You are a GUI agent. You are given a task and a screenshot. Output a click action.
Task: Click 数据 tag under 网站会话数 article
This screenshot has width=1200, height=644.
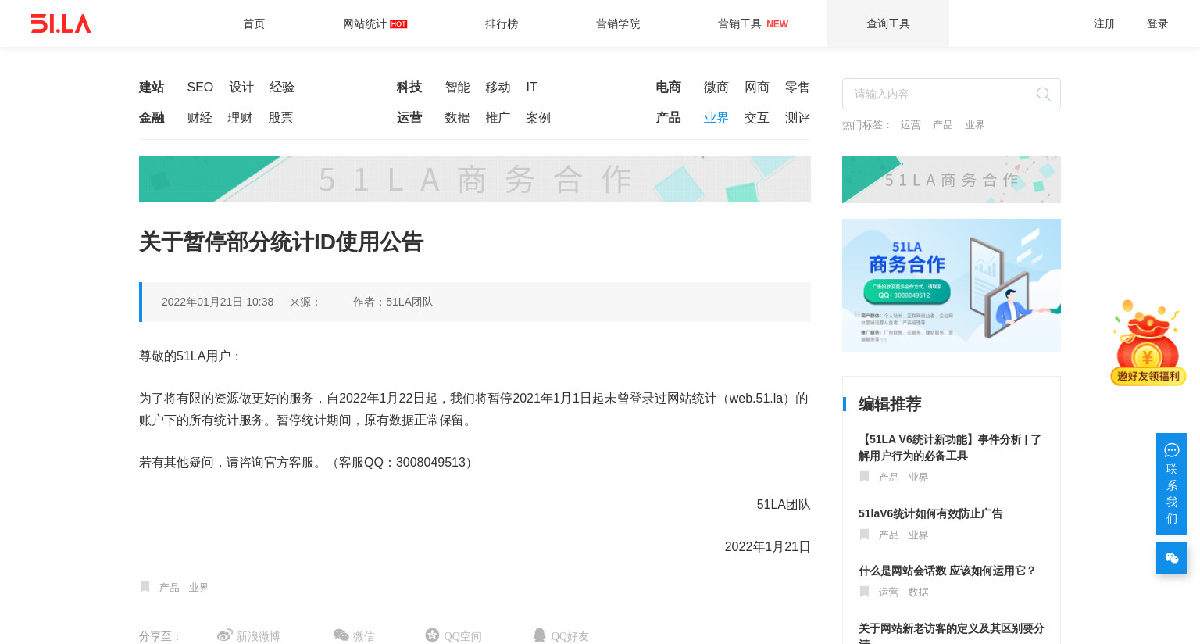(919, 592)
